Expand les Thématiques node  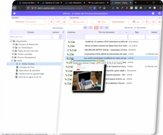[x=13, y=47]
